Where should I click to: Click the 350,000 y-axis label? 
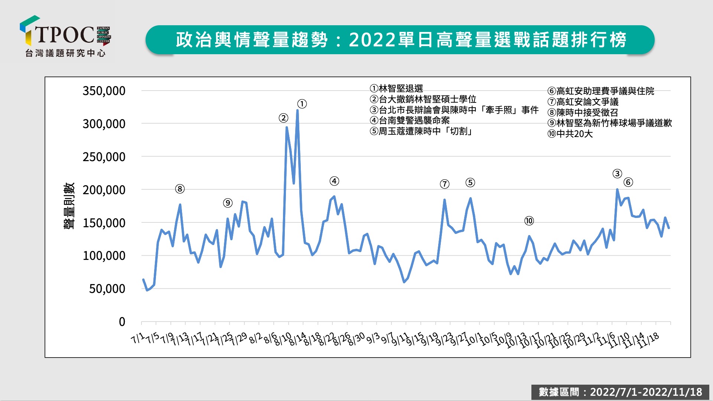pos(104,91)
